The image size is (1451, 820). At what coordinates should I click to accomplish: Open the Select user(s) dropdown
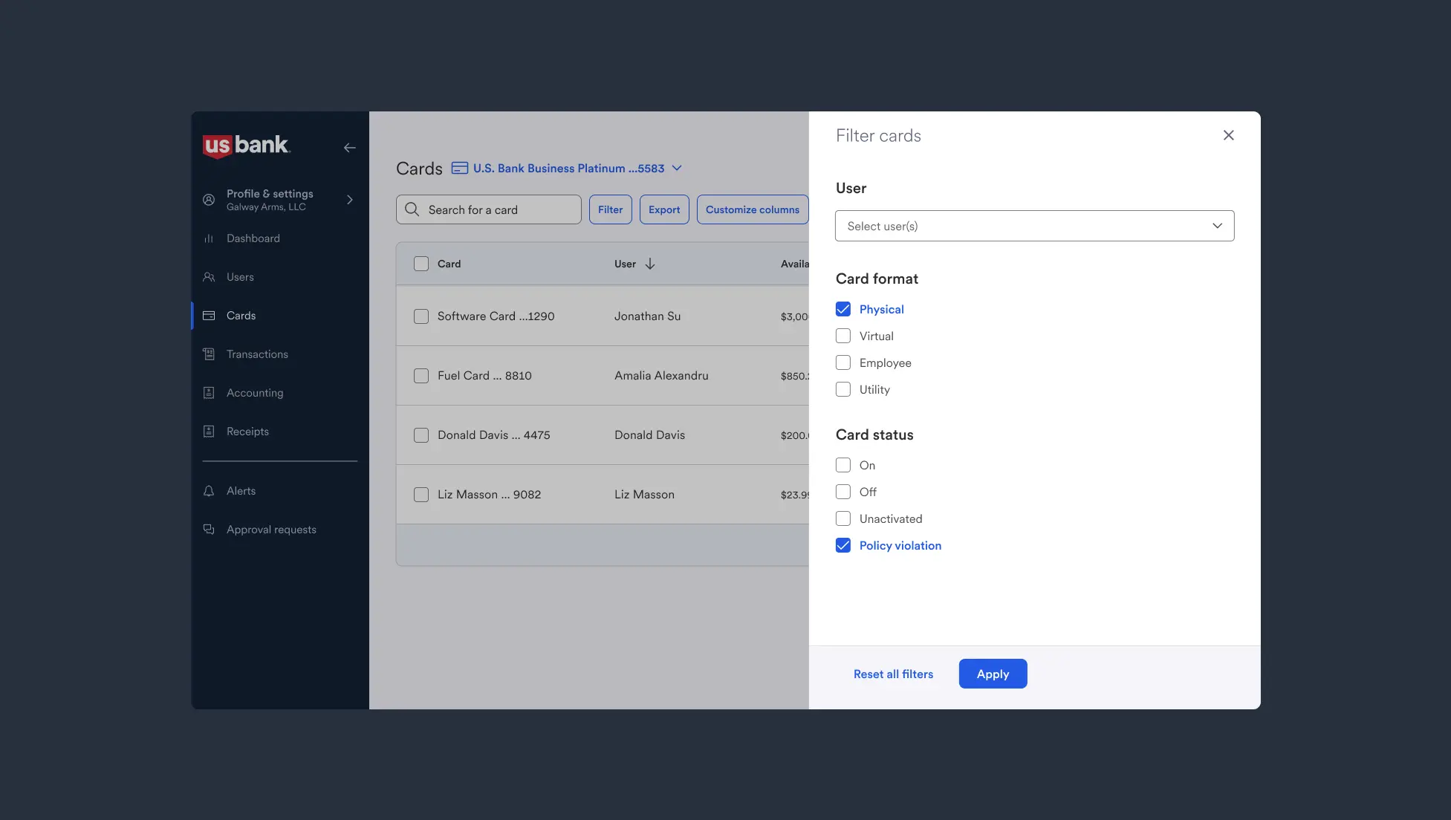1034,226
